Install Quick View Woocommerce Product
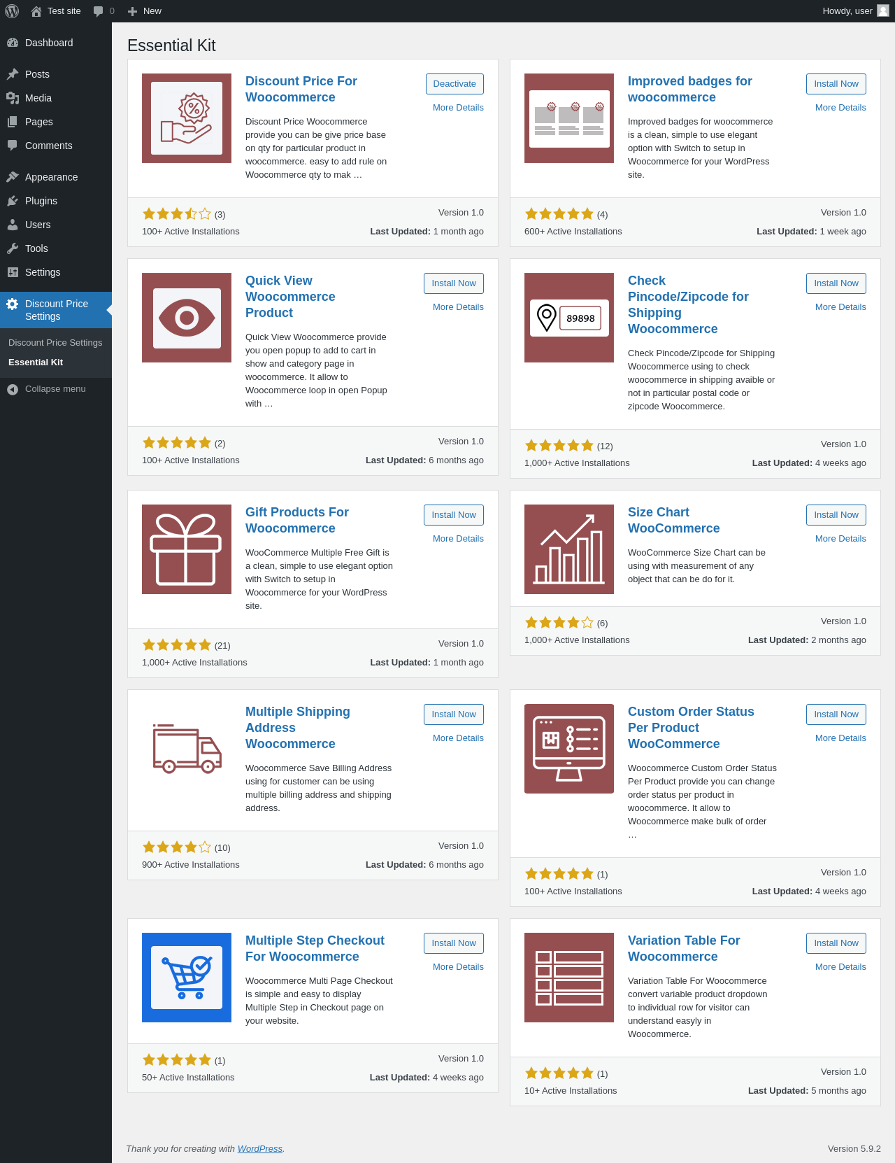The width and height of the screenshot is (895, 1163). tap(454, 283)
